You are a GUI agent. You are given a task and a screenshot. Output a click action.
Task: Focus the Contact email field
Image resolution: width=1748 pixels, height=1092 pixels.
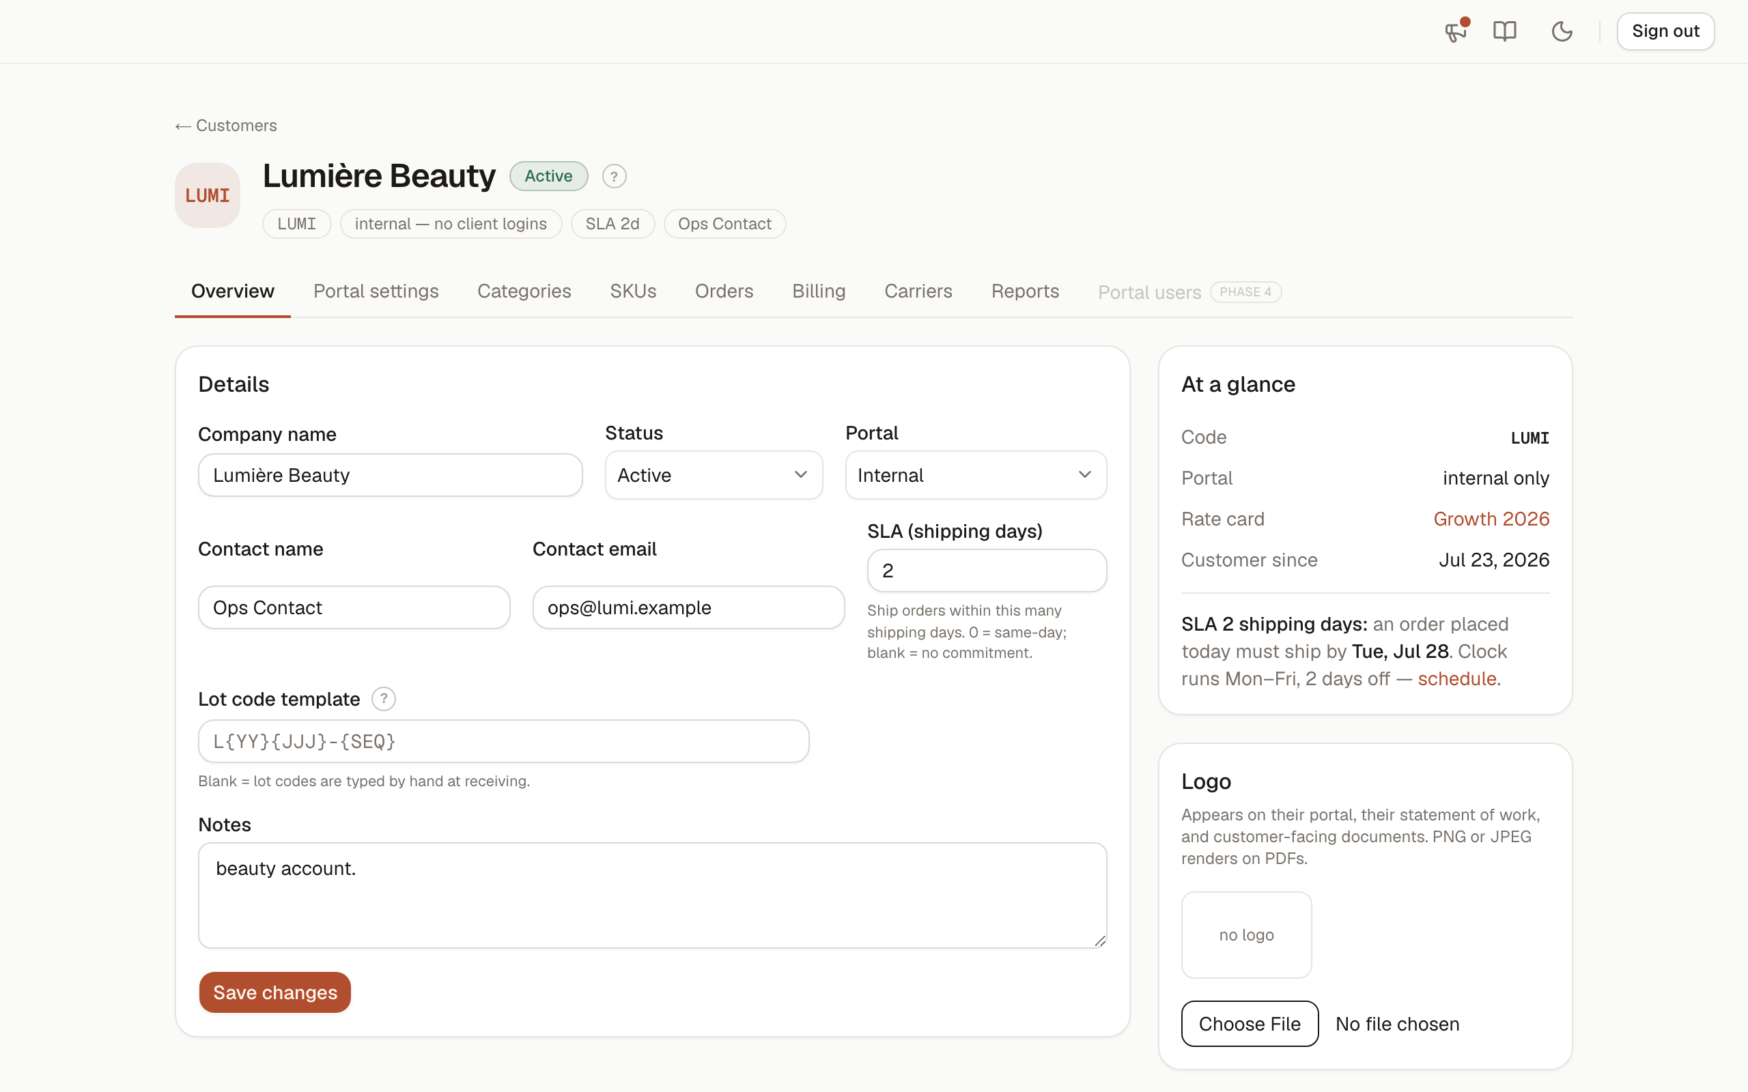[x=688, y=607]
